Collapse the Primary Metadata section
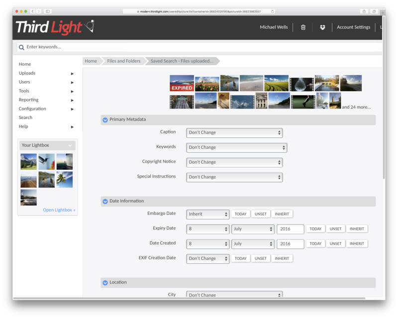 coord(105,119)
